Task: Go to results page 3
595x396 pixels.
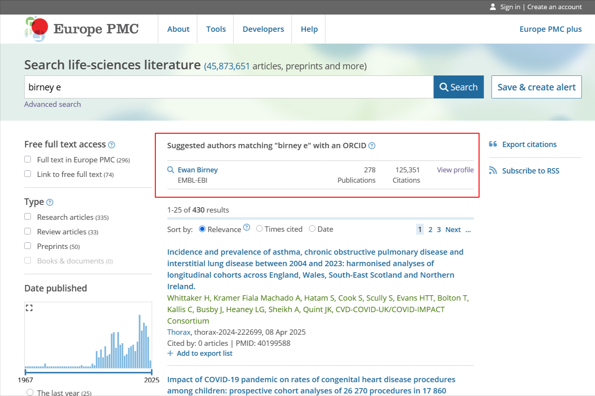Action: [x=439, y=229]
